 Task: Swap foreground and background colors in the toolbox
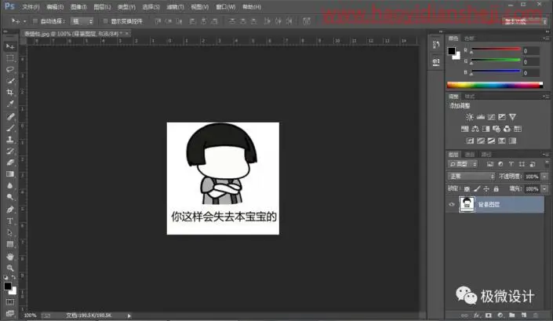(13, 277)
